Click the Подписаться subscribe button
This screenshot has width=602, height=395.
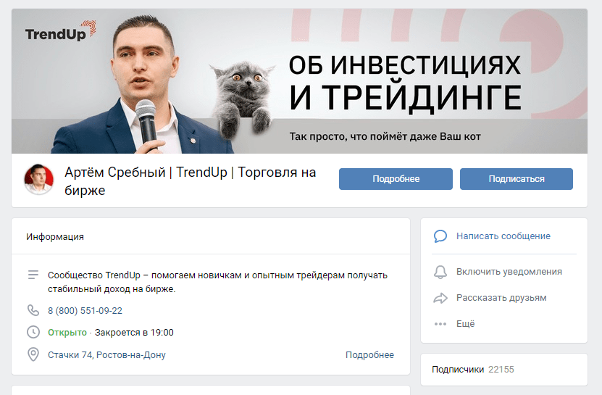pyautogui.click(x=517, y=179)
